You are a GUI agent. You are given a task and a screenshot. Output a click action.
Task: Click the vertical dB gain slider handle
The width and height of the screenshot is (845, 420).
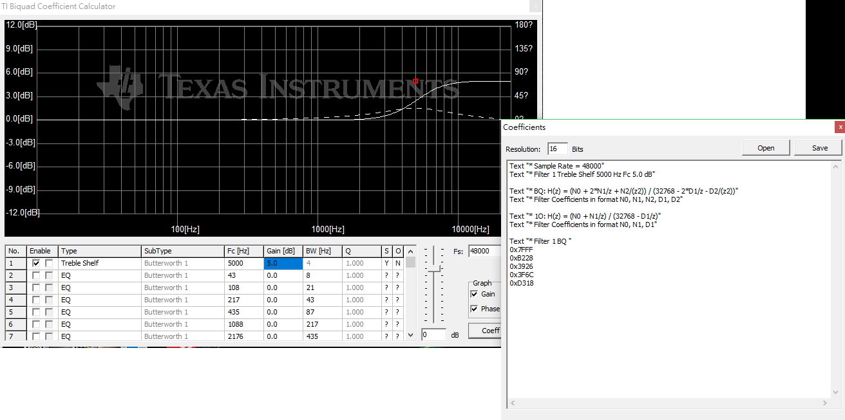tap(434, 268)
